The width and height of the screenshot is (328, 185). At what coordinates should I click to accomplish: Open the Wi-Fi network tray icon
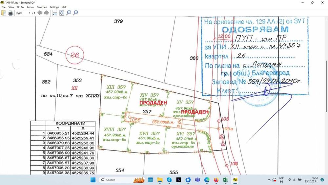pos(290,180)
